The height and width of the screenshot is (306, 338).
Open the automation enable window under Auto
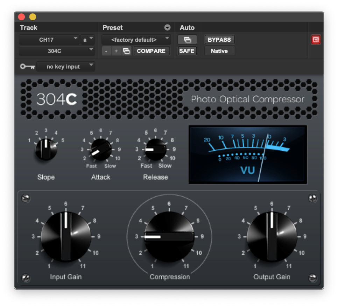tap(187, 40)
